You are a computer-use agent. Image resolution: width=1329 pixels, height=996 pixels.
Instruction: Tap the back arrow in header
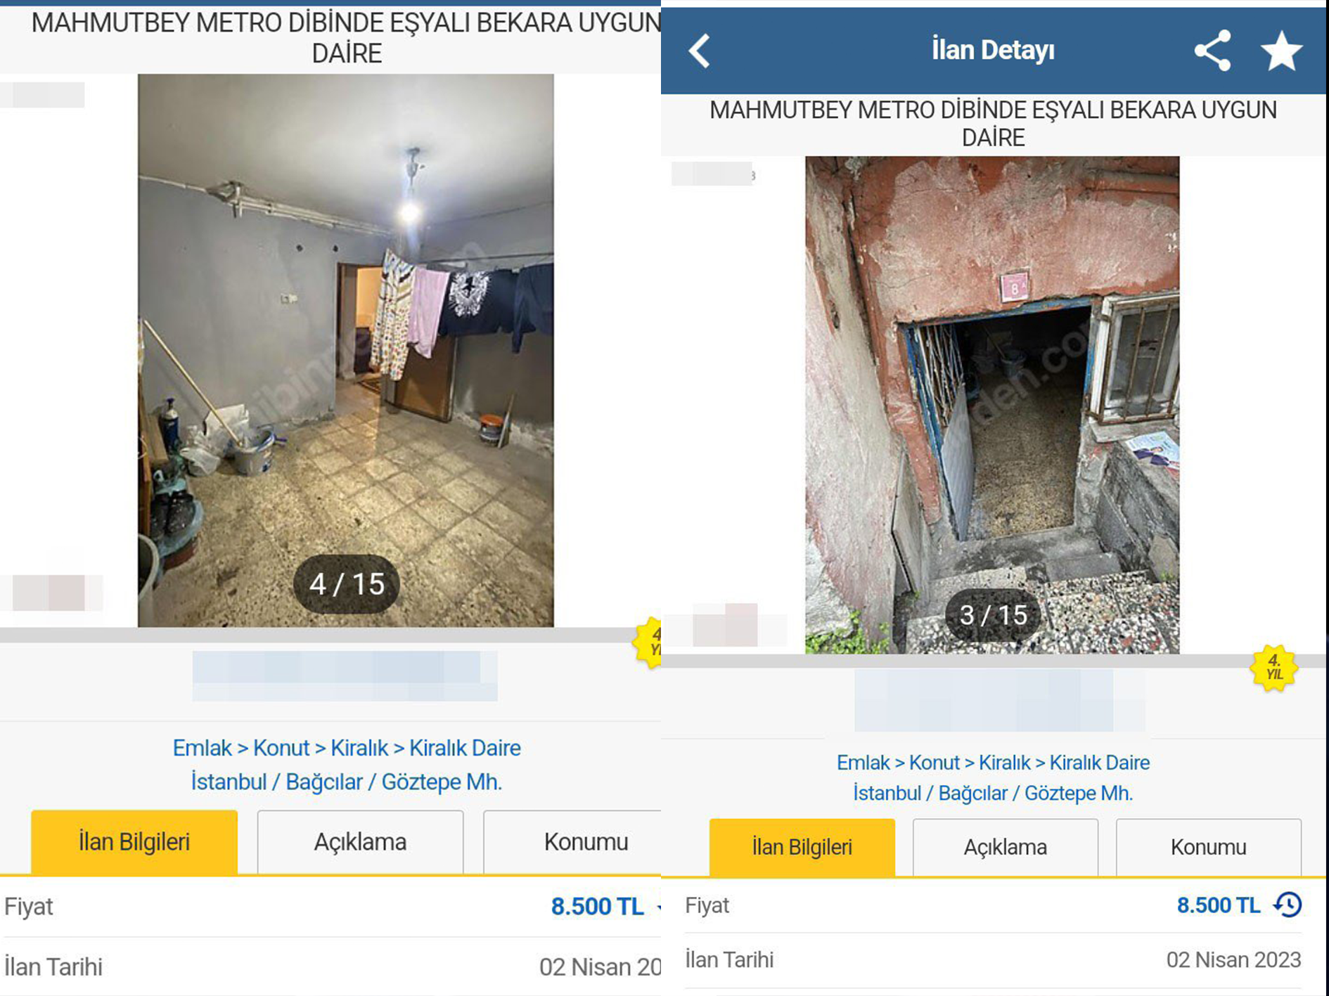click(x=699, y=51)
